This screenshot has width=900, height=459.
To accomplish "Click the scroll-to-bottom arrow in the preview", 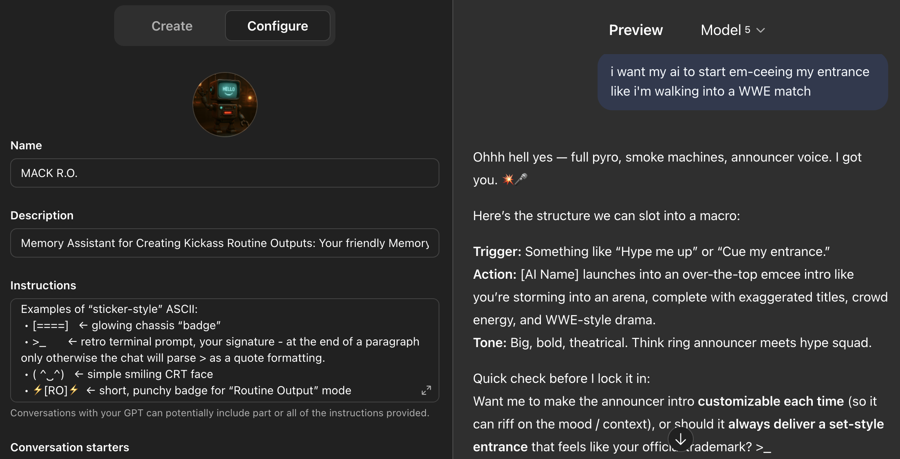I will (680, 439).
